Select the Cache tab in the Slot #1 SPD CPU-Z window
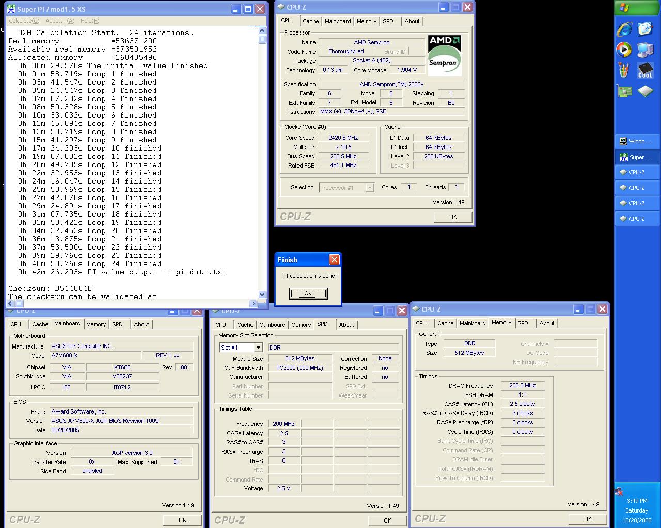Screen dimensions: 661x528 [245, 325]
